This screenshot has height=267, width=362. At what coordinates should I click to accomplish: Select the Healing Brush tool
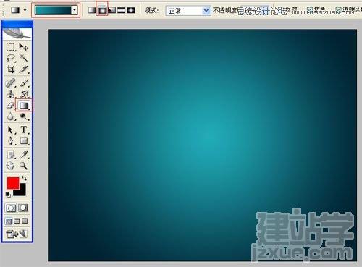click(11, 83)
